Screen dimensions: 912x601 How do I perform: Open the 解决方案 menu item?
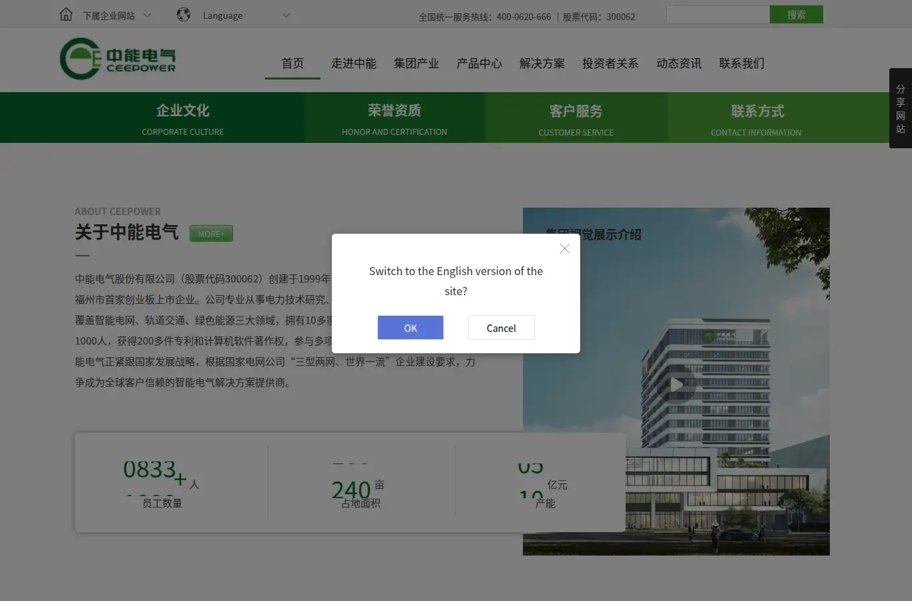pyautogui.click(x=542, y=63)
